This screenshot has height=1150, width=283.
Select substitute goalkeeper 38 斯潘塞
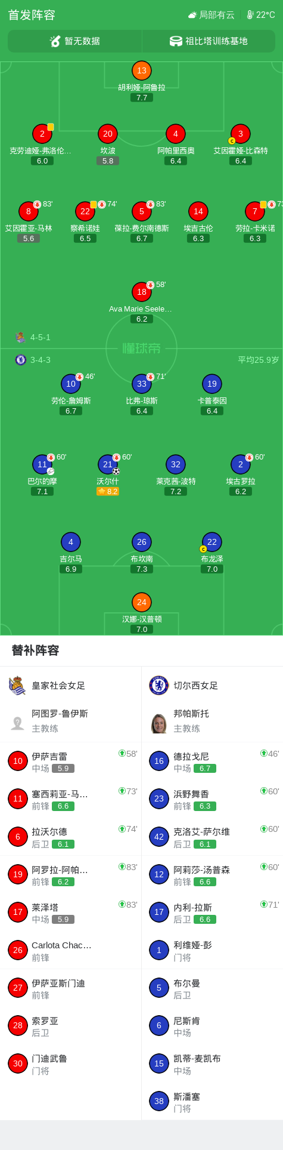pos(213,1102)
